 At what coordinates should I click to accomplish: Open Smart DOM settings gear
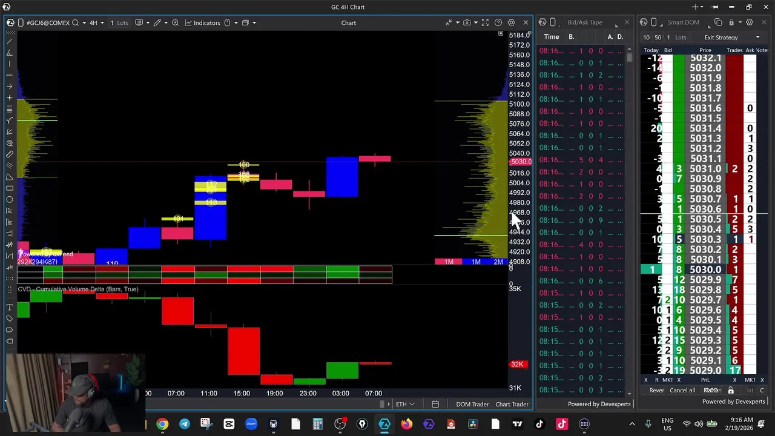750,22
